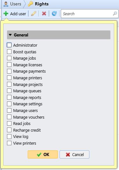Click the blue refresh icon
119x170 pixels.
[54, 14]
